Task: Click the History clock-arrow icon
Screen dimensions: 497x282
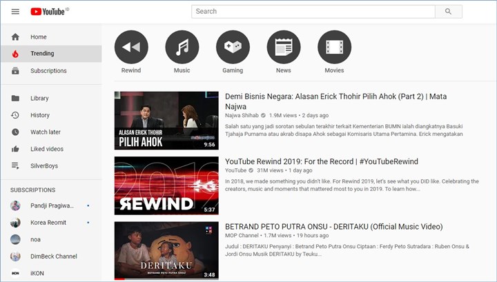Action: 15,115
